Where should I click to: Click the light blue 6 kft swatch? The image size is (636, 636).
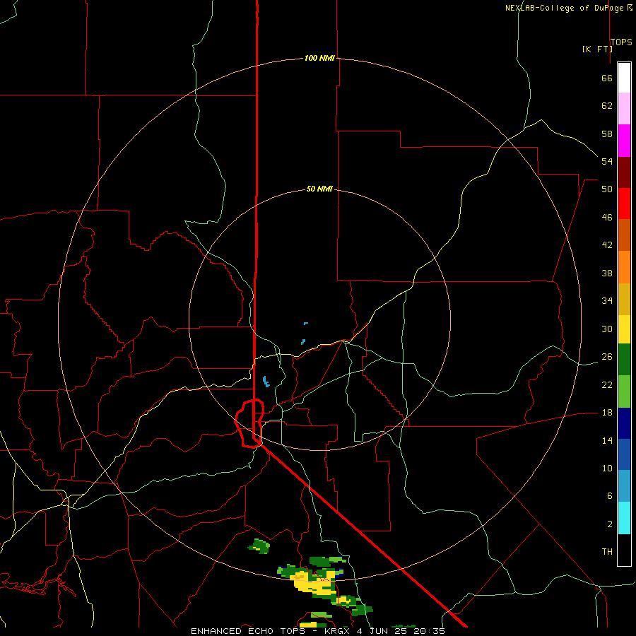[624, 486]
